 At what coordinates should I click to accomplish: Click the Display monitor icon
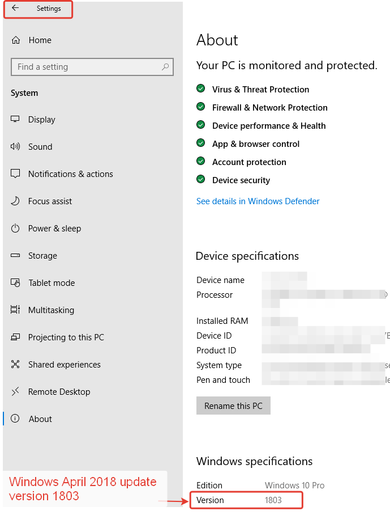15,119
